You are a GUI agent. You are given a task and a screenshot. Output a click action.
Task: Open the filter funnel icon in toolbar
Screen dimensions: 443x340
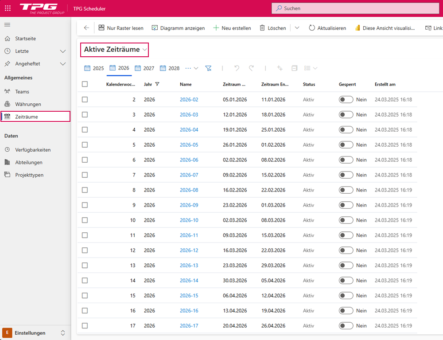tap(208, 68)
